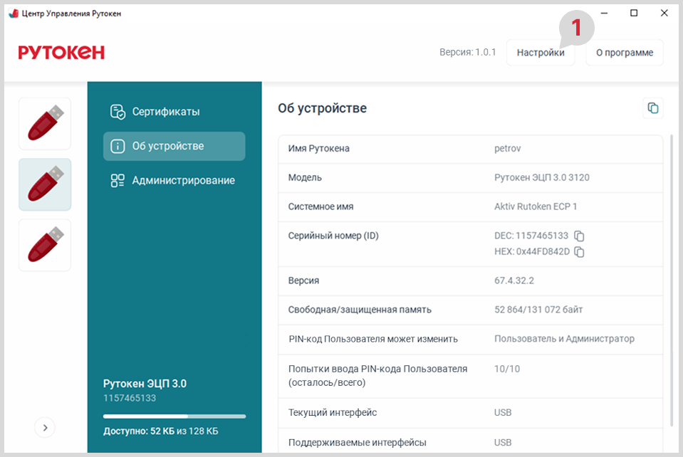Copy all device info to clipboard
The height and width of the screenshot is (457, 683).
[652, 108]
